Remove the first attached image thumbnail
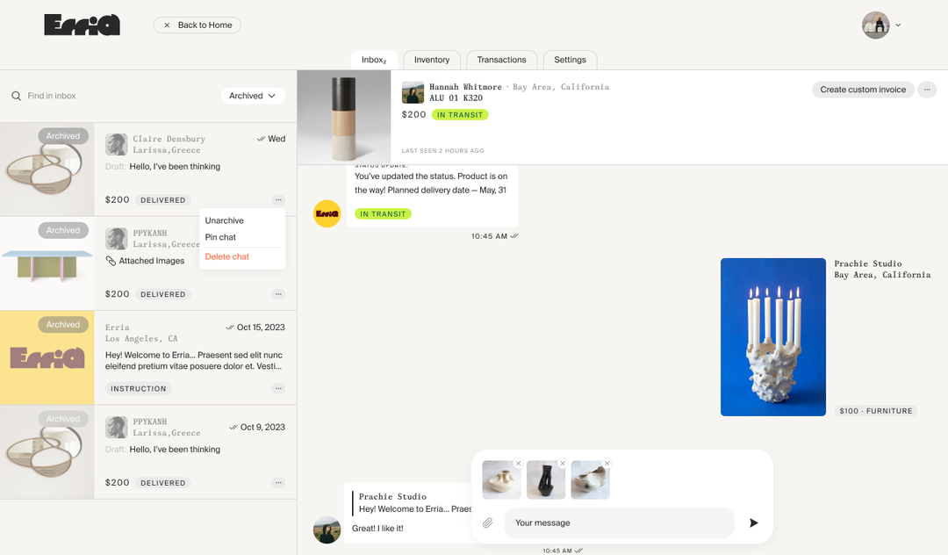The image size is (948, 555). [x=518, y=464]
